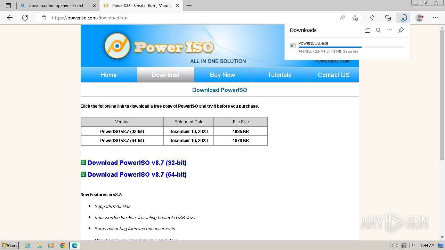
Task: Open network icon in system tray
Action: coord(403,245)
